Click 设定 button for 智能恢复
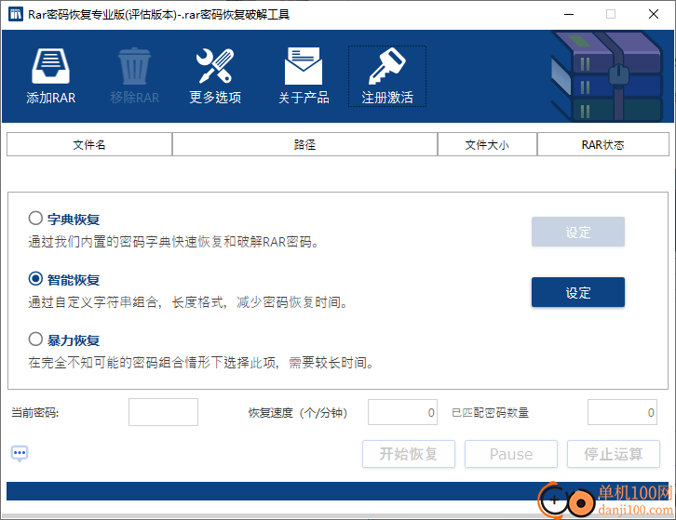The height and width of the screenshot is (520, 676). click(577, 292)
